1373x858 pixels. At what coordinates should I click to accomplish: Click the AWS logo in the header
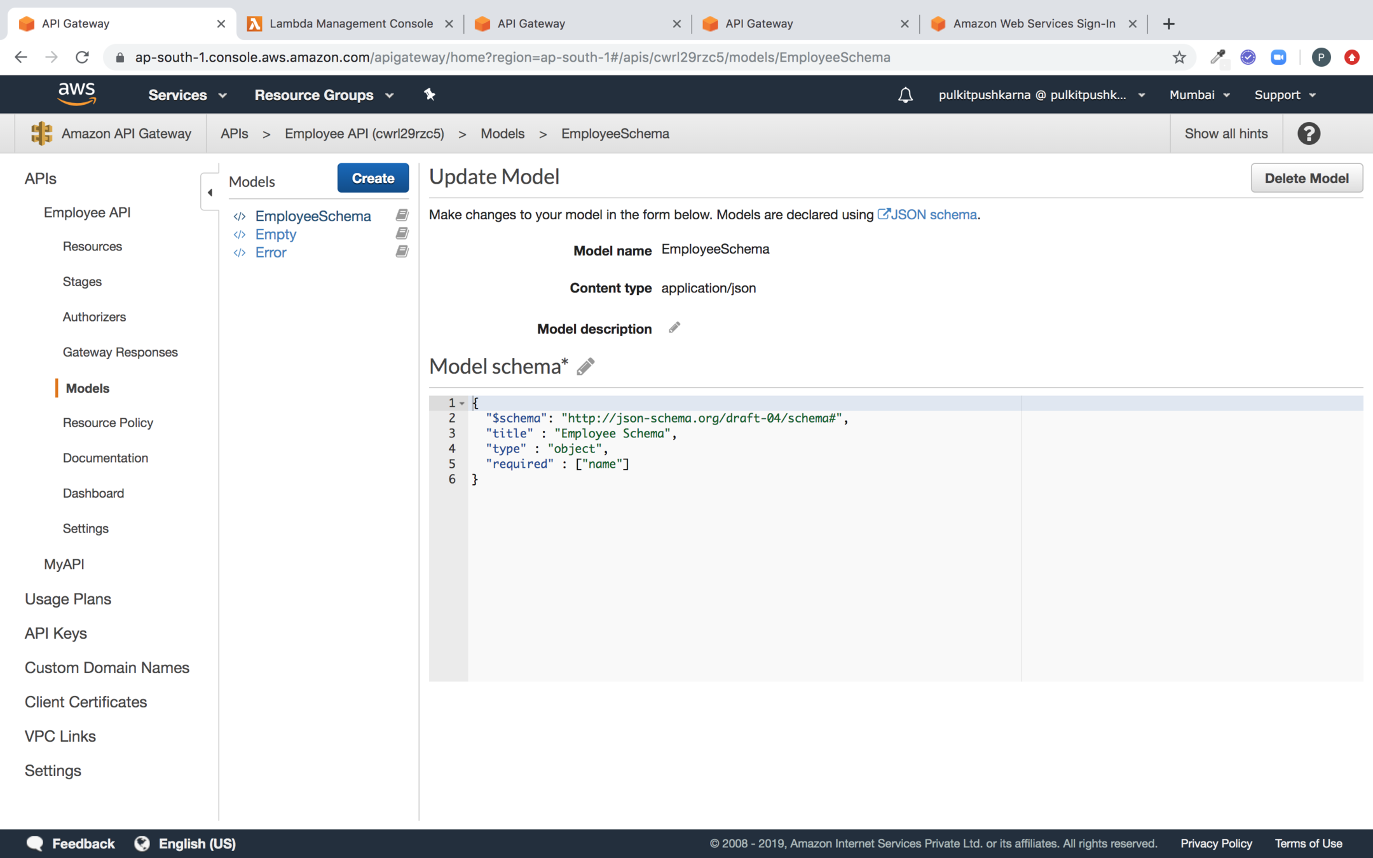(77, 94)
